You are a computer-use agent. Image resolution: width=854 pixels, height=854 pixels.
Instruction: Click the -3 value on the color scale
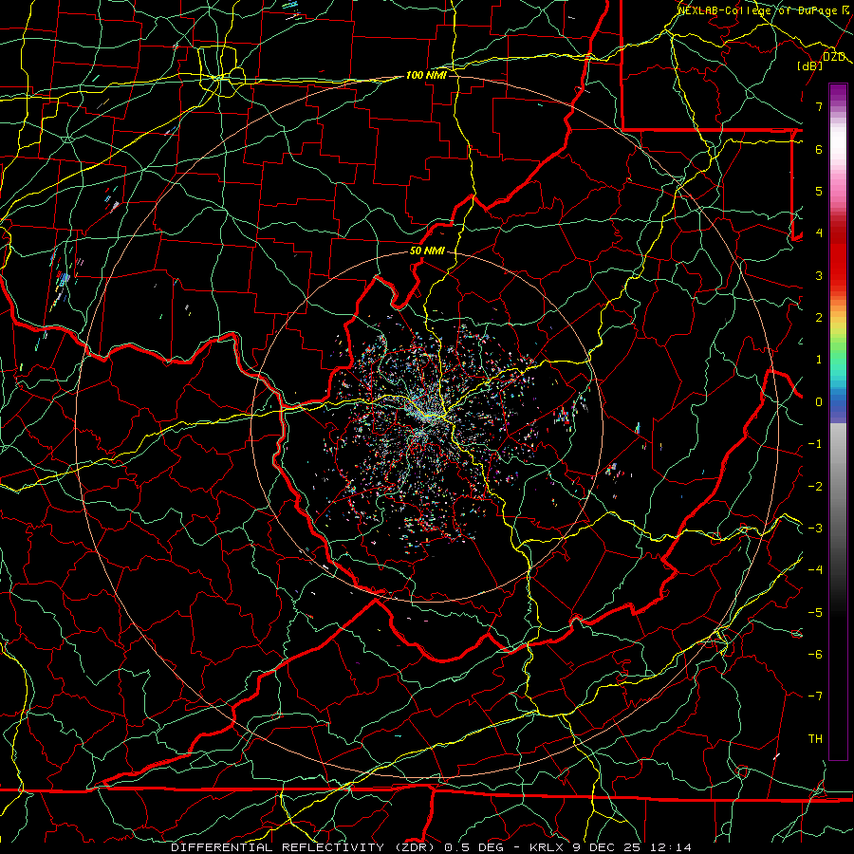pos(815,529)
